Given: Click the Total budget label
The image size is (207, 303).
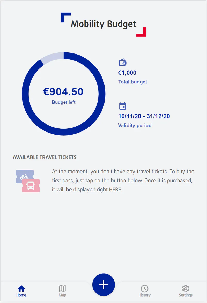Looking at the screenshot, I should 132,82.
